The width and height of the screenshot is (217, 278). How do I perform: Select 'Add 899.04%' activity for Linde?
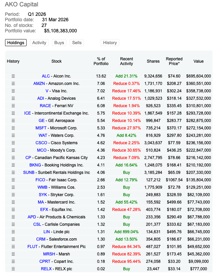click(x=126, y=232)
